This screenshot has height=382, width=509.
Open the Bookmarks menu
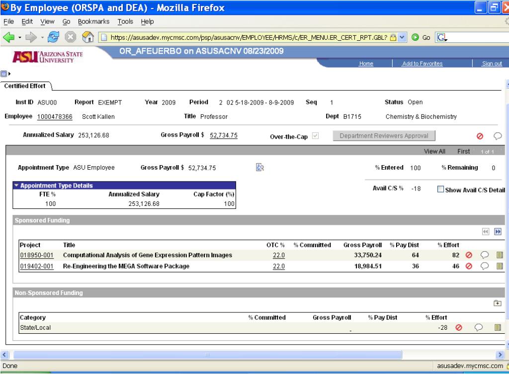pyautogui.click(x=93, y=21)
